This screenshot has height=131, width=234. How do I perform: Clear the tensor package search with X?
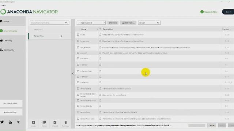[x=158, y=23]
